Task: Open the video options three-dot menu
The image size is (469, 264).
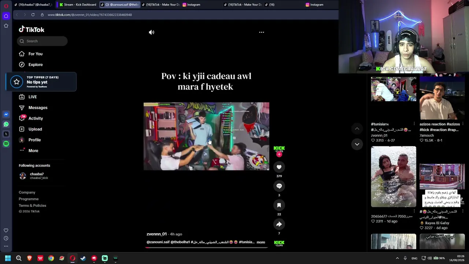Action: point(262,32)
